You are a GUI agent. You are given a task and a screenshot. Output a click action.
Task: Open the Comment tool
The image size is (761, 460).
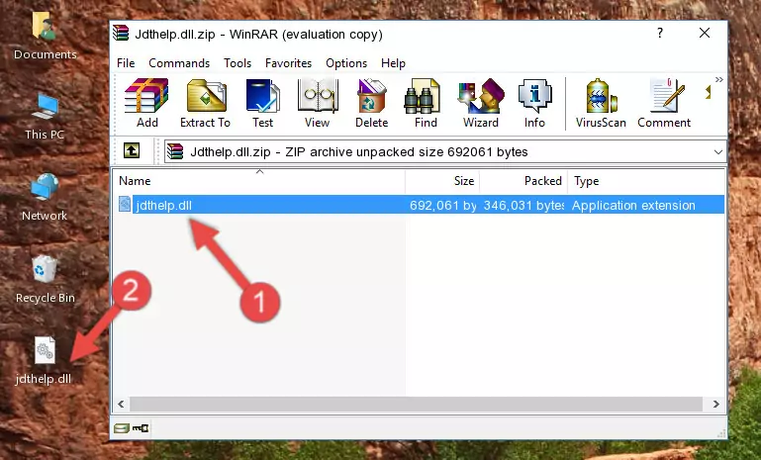pos(664,103)
